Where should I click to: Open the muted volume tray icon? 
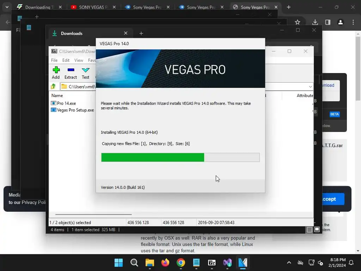click(x=320, y=263)
